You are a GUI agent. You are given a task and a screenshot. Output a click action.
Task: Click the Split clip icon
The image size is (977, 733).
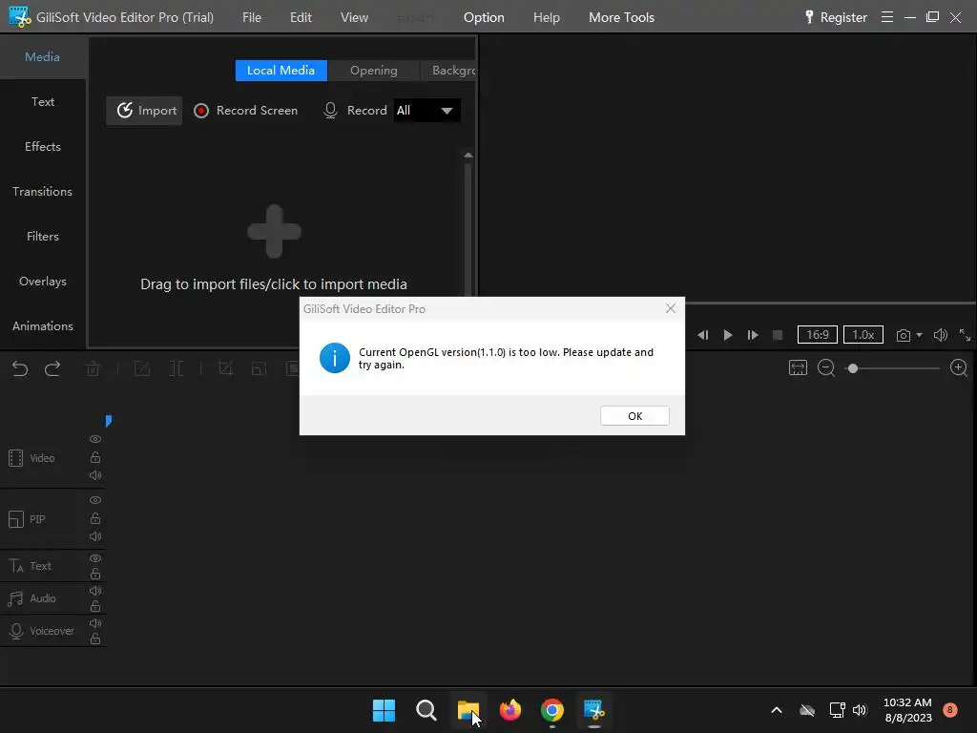click(177, 369)
